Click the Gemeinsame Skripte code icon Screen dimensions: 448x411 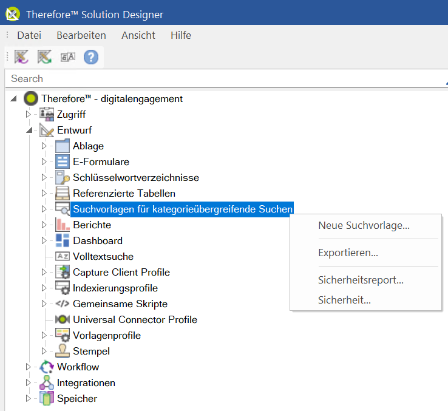pyautogui.click(x=63, y=304)
